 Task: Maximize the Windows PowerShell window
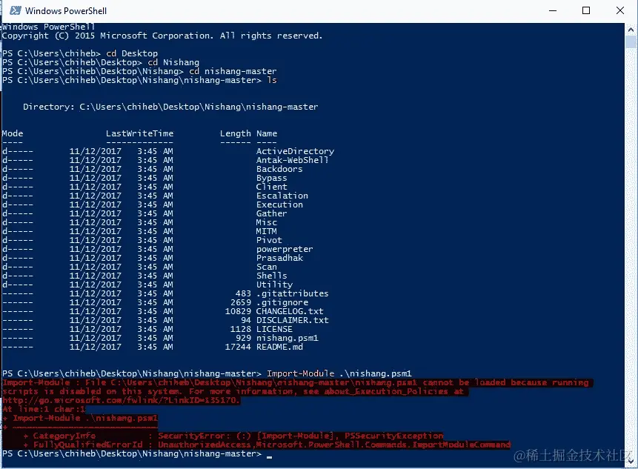(586, 10)
